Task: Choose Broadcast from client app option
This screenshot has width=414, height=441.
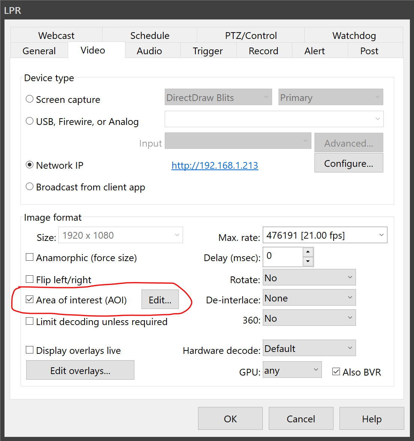Action: point(30,187)
